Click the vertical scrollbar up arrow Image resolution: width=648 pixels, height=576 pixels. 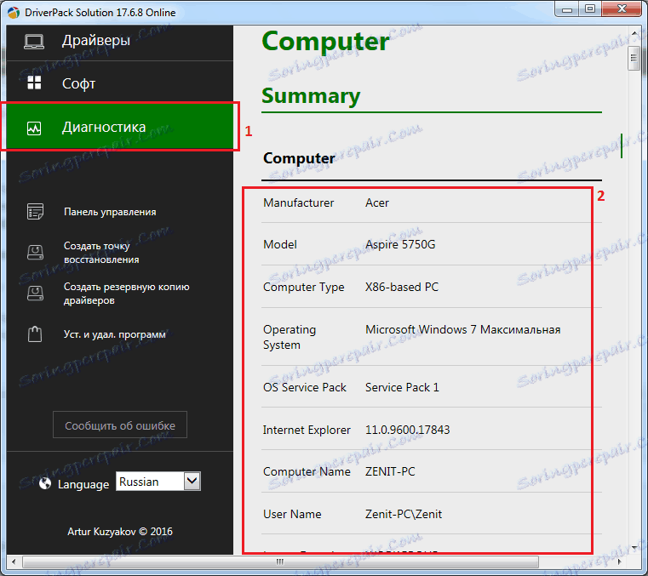pyautogui.click(x=634, y=33)
